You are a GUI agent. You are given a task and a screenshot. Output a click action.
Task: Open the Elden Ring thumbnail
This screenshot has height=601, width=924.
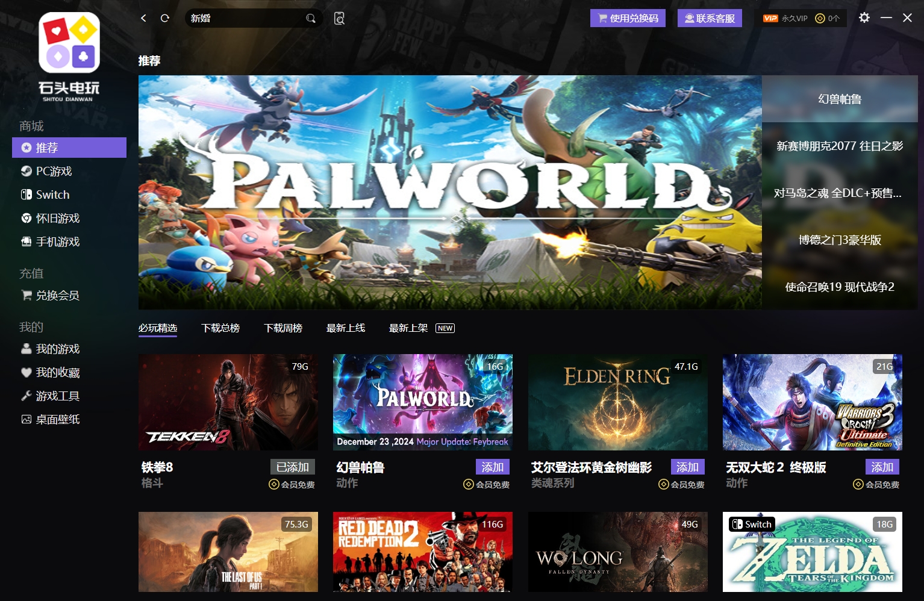[x=618, y=402]
